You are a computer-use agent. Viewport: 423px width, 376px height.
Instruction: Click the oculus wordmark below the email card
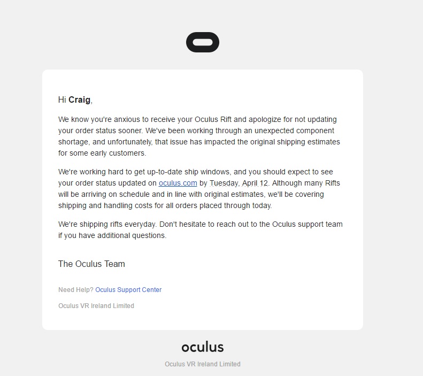[203, 347]
